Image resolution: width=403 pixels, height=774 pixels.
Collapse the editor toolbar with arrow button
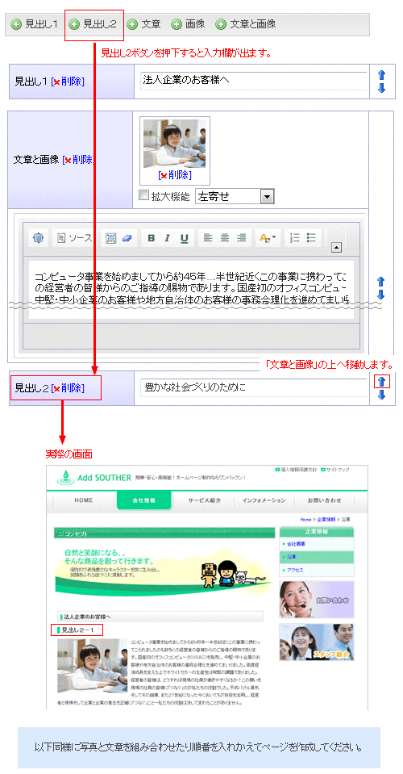click(x=336, y=248)
